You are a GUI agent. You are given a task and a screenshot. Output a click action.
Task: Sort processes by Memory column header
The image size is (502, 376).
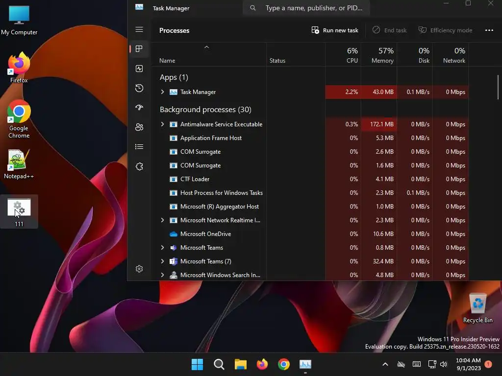pyautogui.click(x=379, y=55)
